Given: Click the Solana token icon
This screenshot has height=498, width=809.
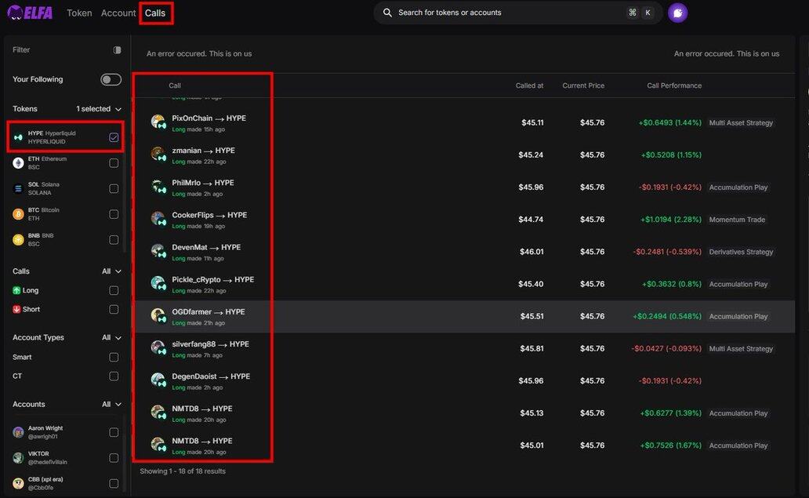Looking at the screenshot, I should (18, 188).
